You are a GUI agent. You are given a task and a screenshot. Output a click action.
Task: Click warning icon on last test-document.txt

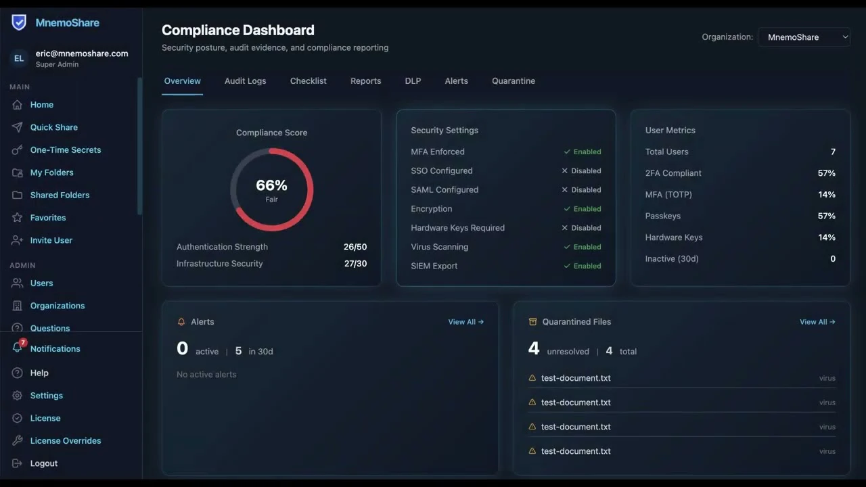pos(532,451)
